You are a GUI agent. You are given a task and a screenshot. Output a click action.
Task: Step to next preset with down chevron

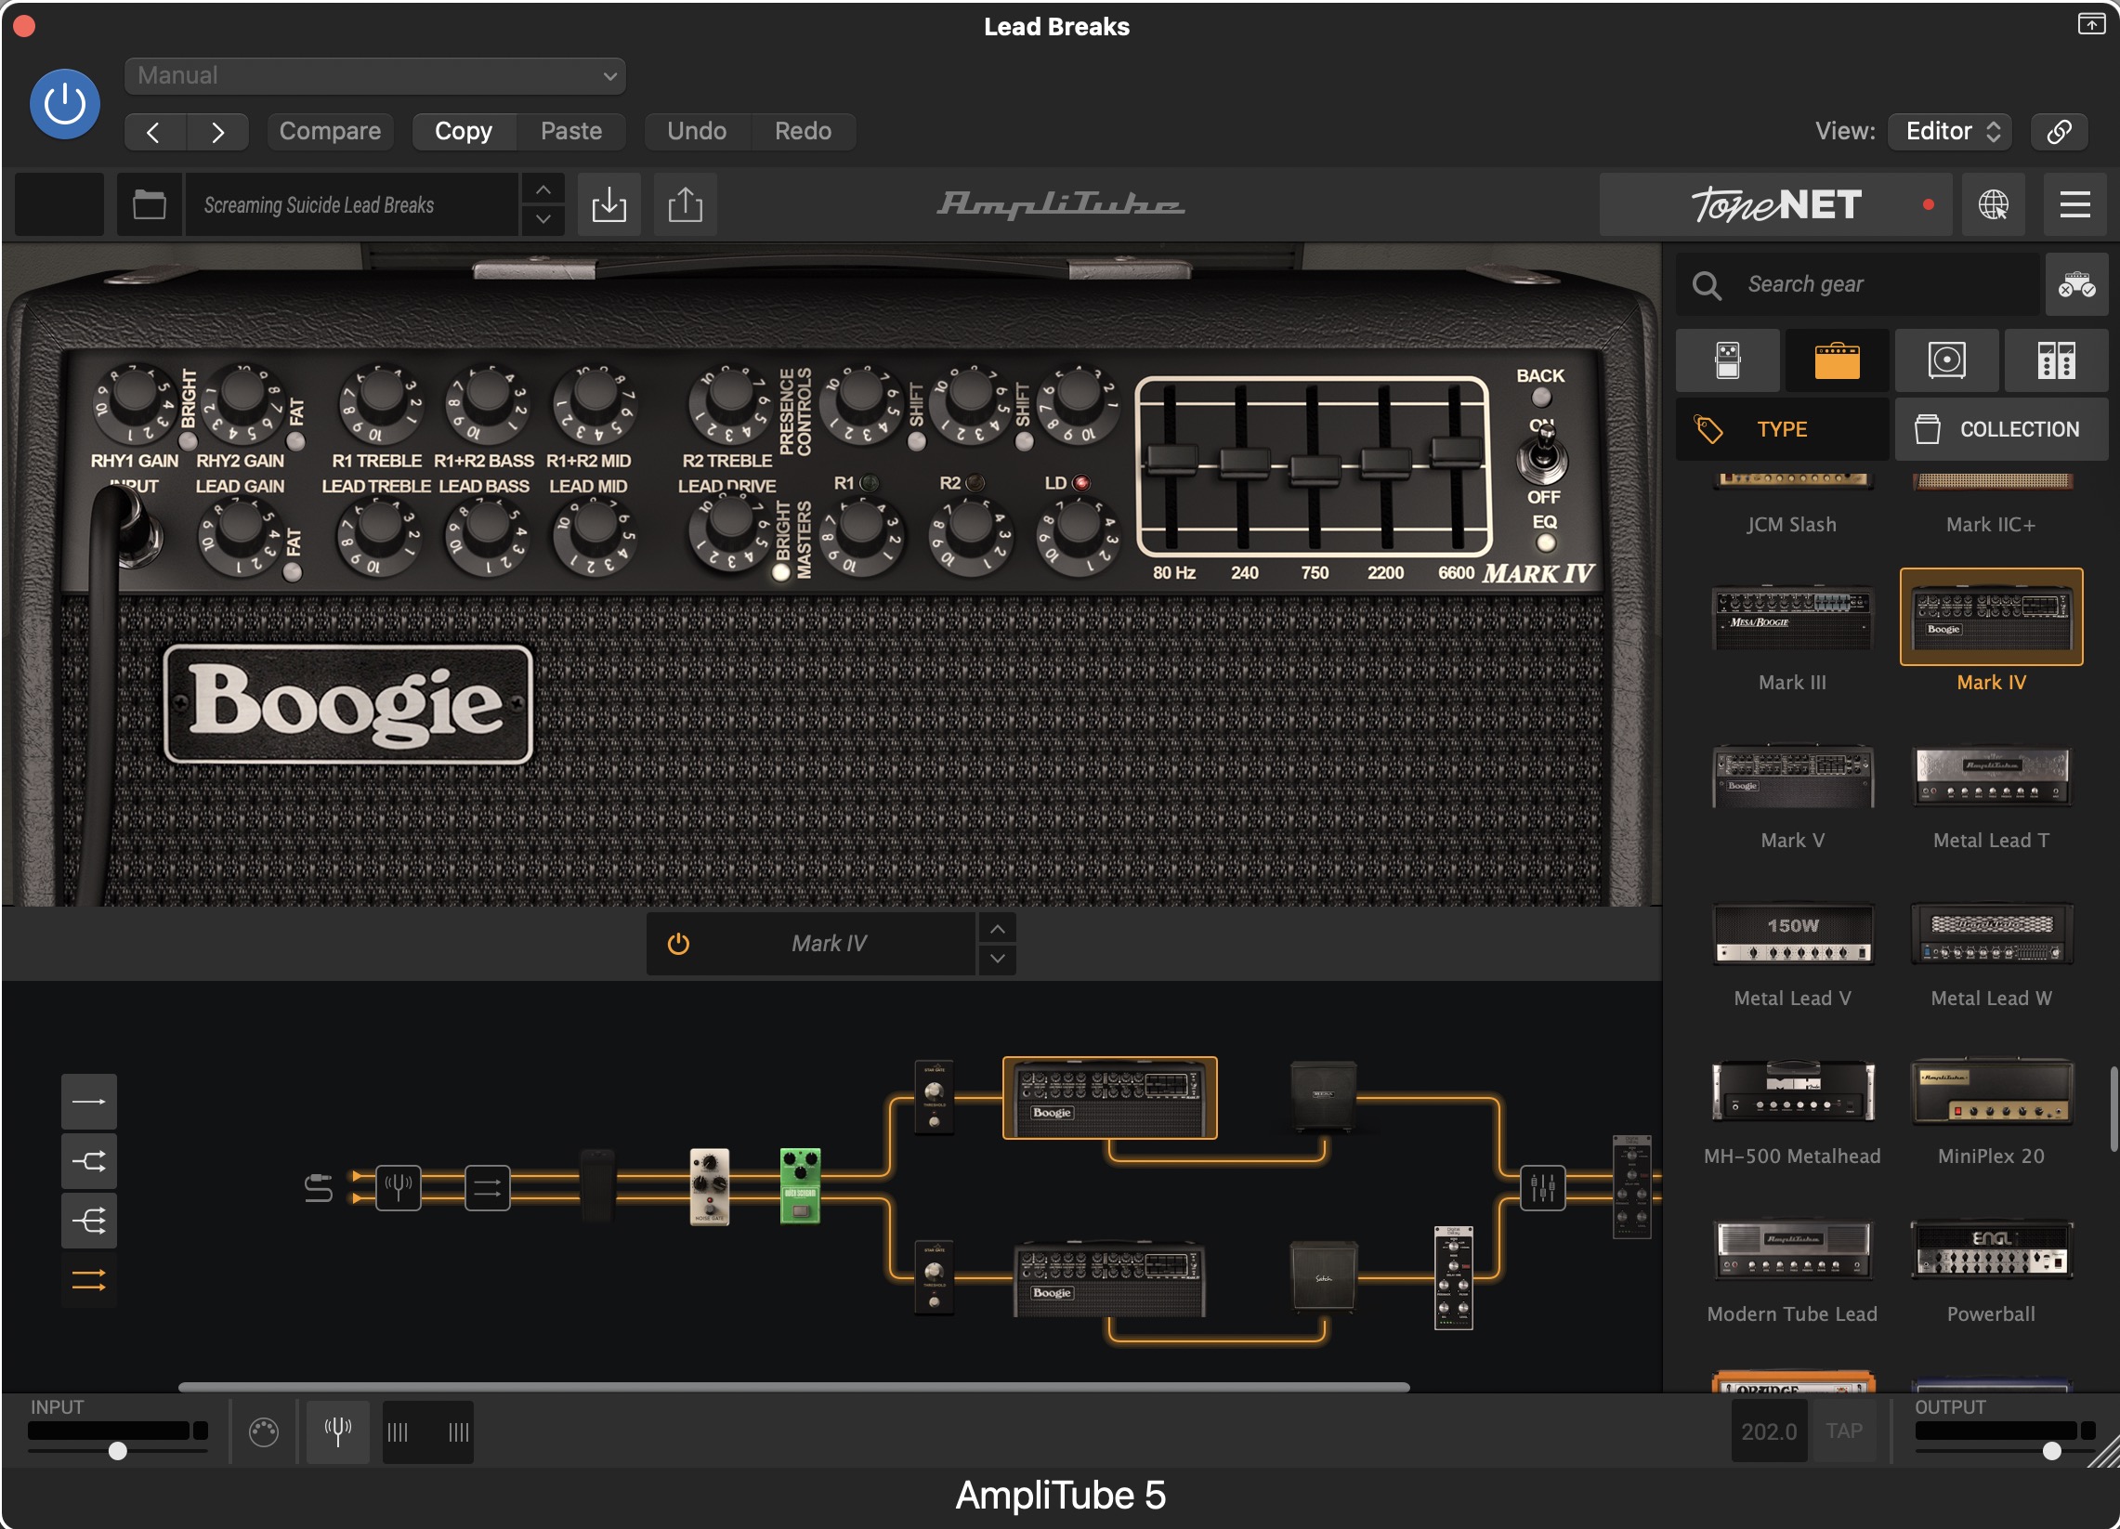coord(543,219)
